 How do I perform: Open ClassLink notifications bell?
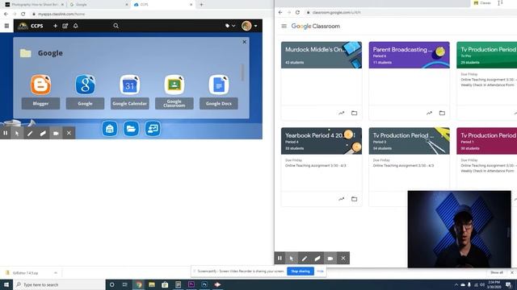click(x=75, y=26)
